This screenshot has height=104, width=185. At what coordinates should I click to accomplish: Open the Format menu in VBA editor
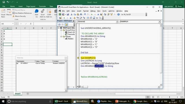click(x=86, y=11)
